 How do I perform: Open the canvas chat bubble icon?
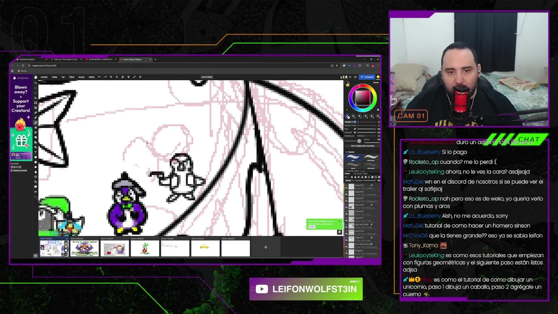pos(340,232)
